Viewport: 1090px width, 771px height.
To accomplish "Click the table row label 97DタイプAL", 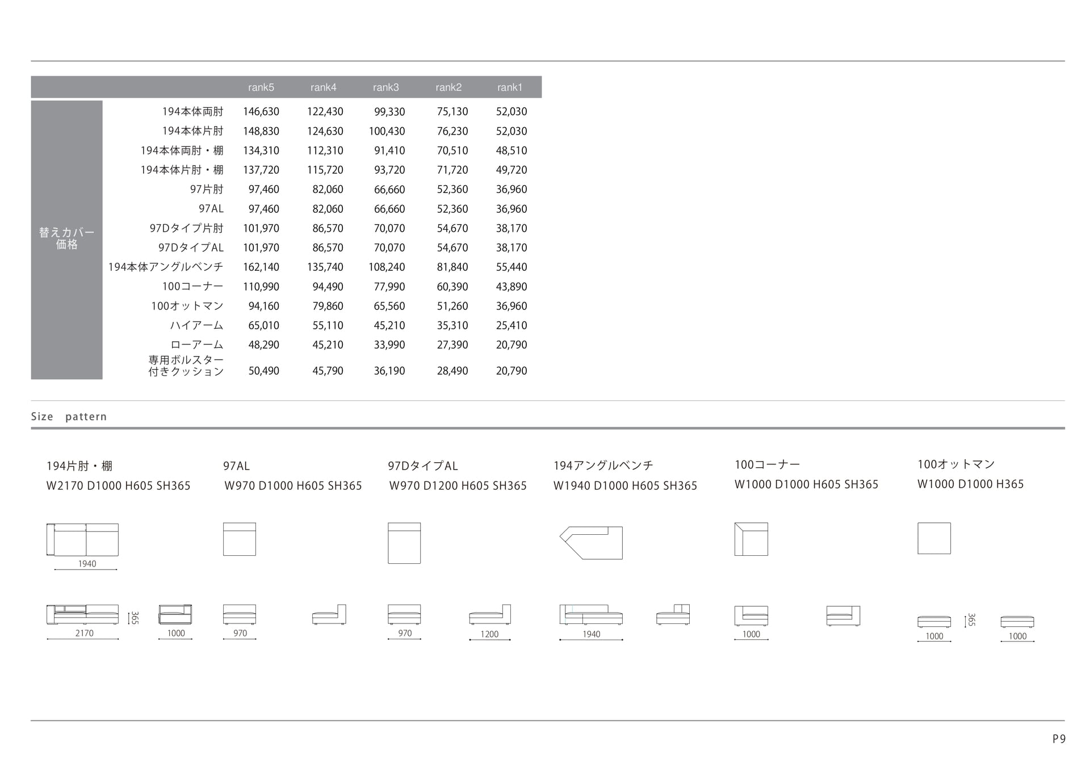I will pos(191,248).
